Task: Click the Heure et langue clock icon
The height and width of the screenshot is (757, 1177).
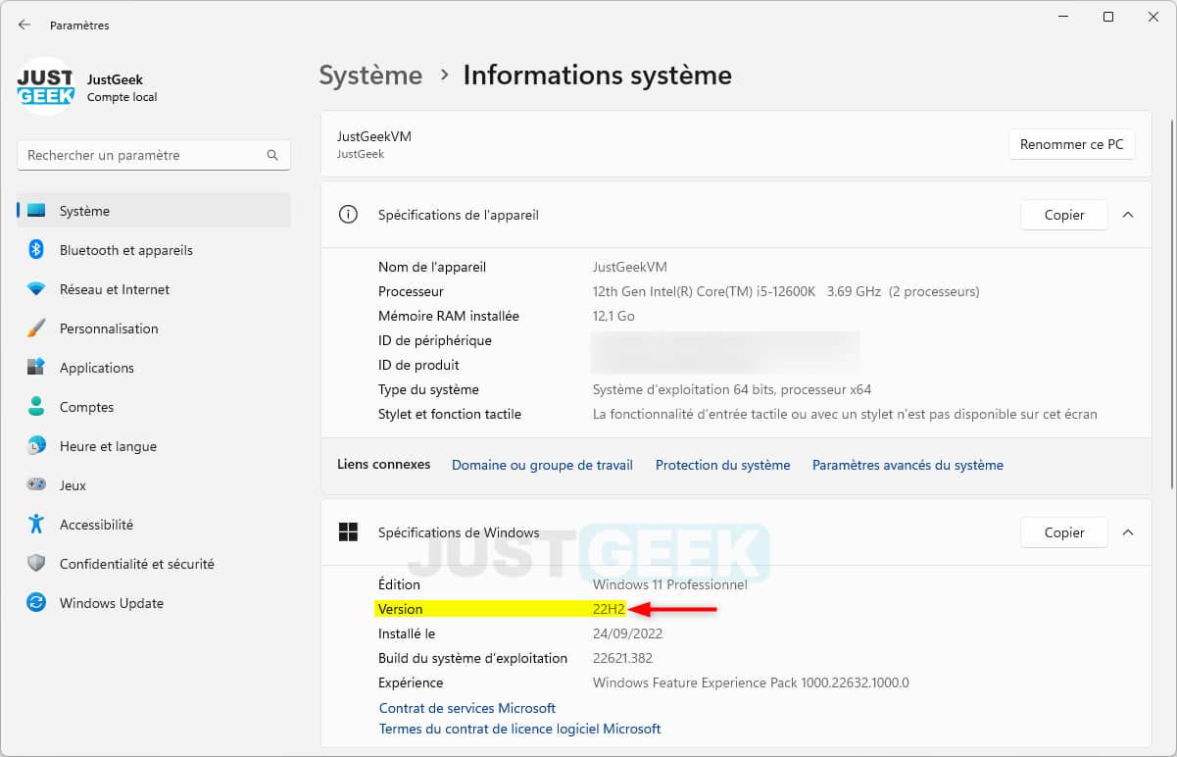Action: (36, 446)
